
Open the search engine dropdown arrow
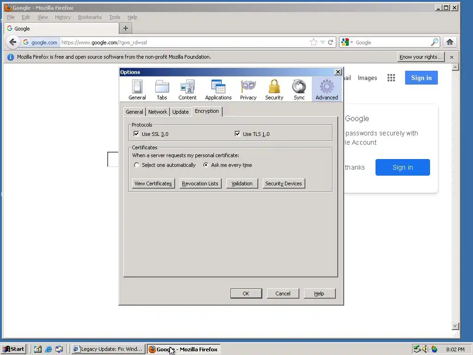(x=352, y=42)
